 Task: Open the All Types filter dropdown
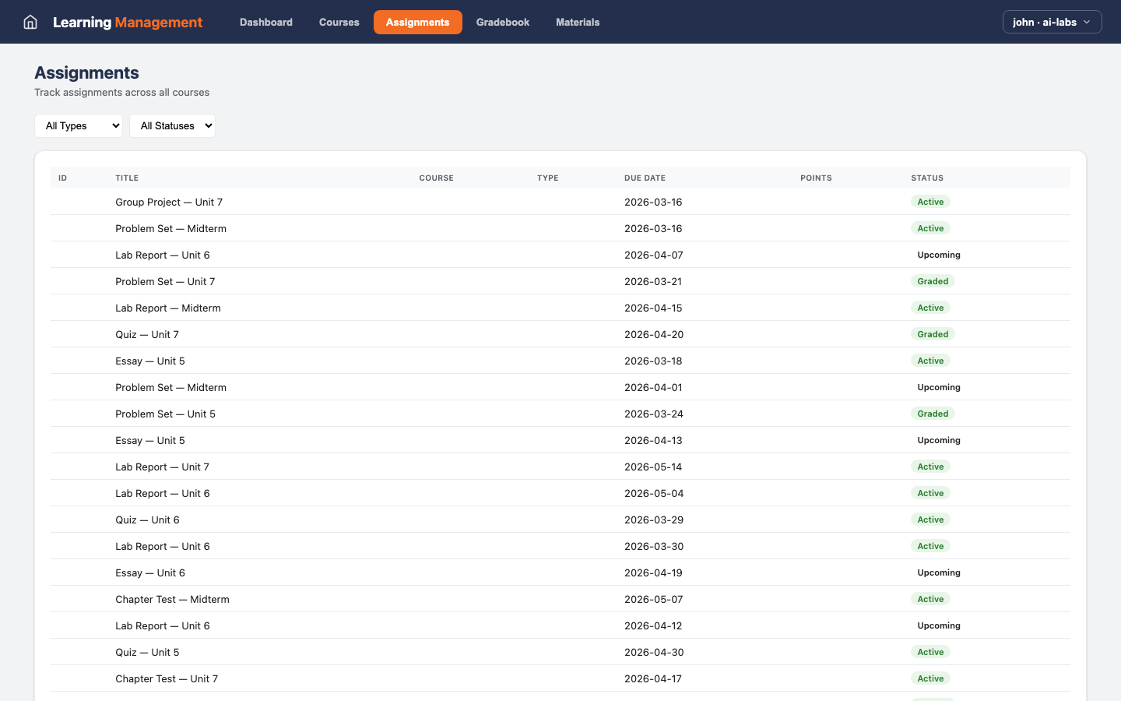(78, 125)
